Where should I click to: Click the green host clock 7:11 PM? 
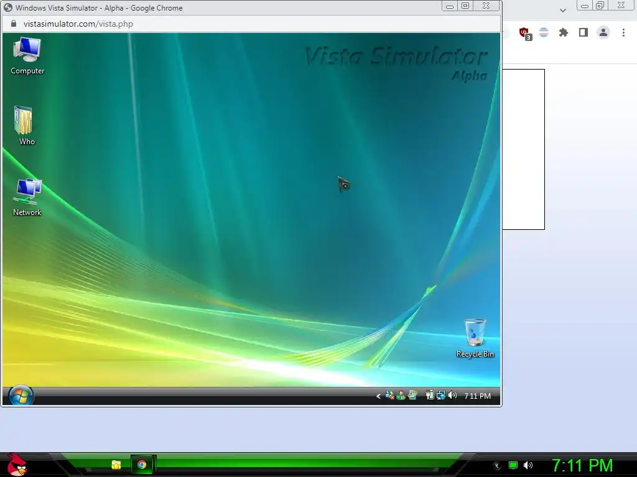582,466
